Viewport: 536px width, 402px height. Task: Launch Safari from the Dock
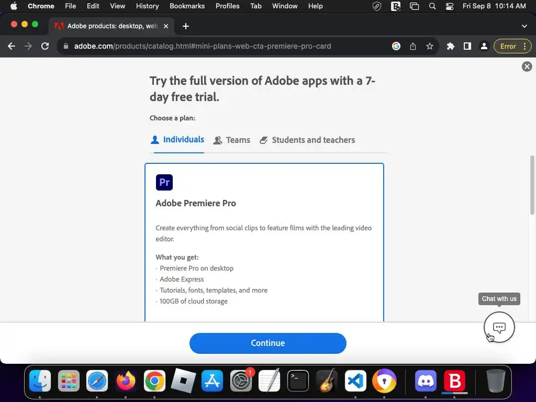tap(97, 381)
